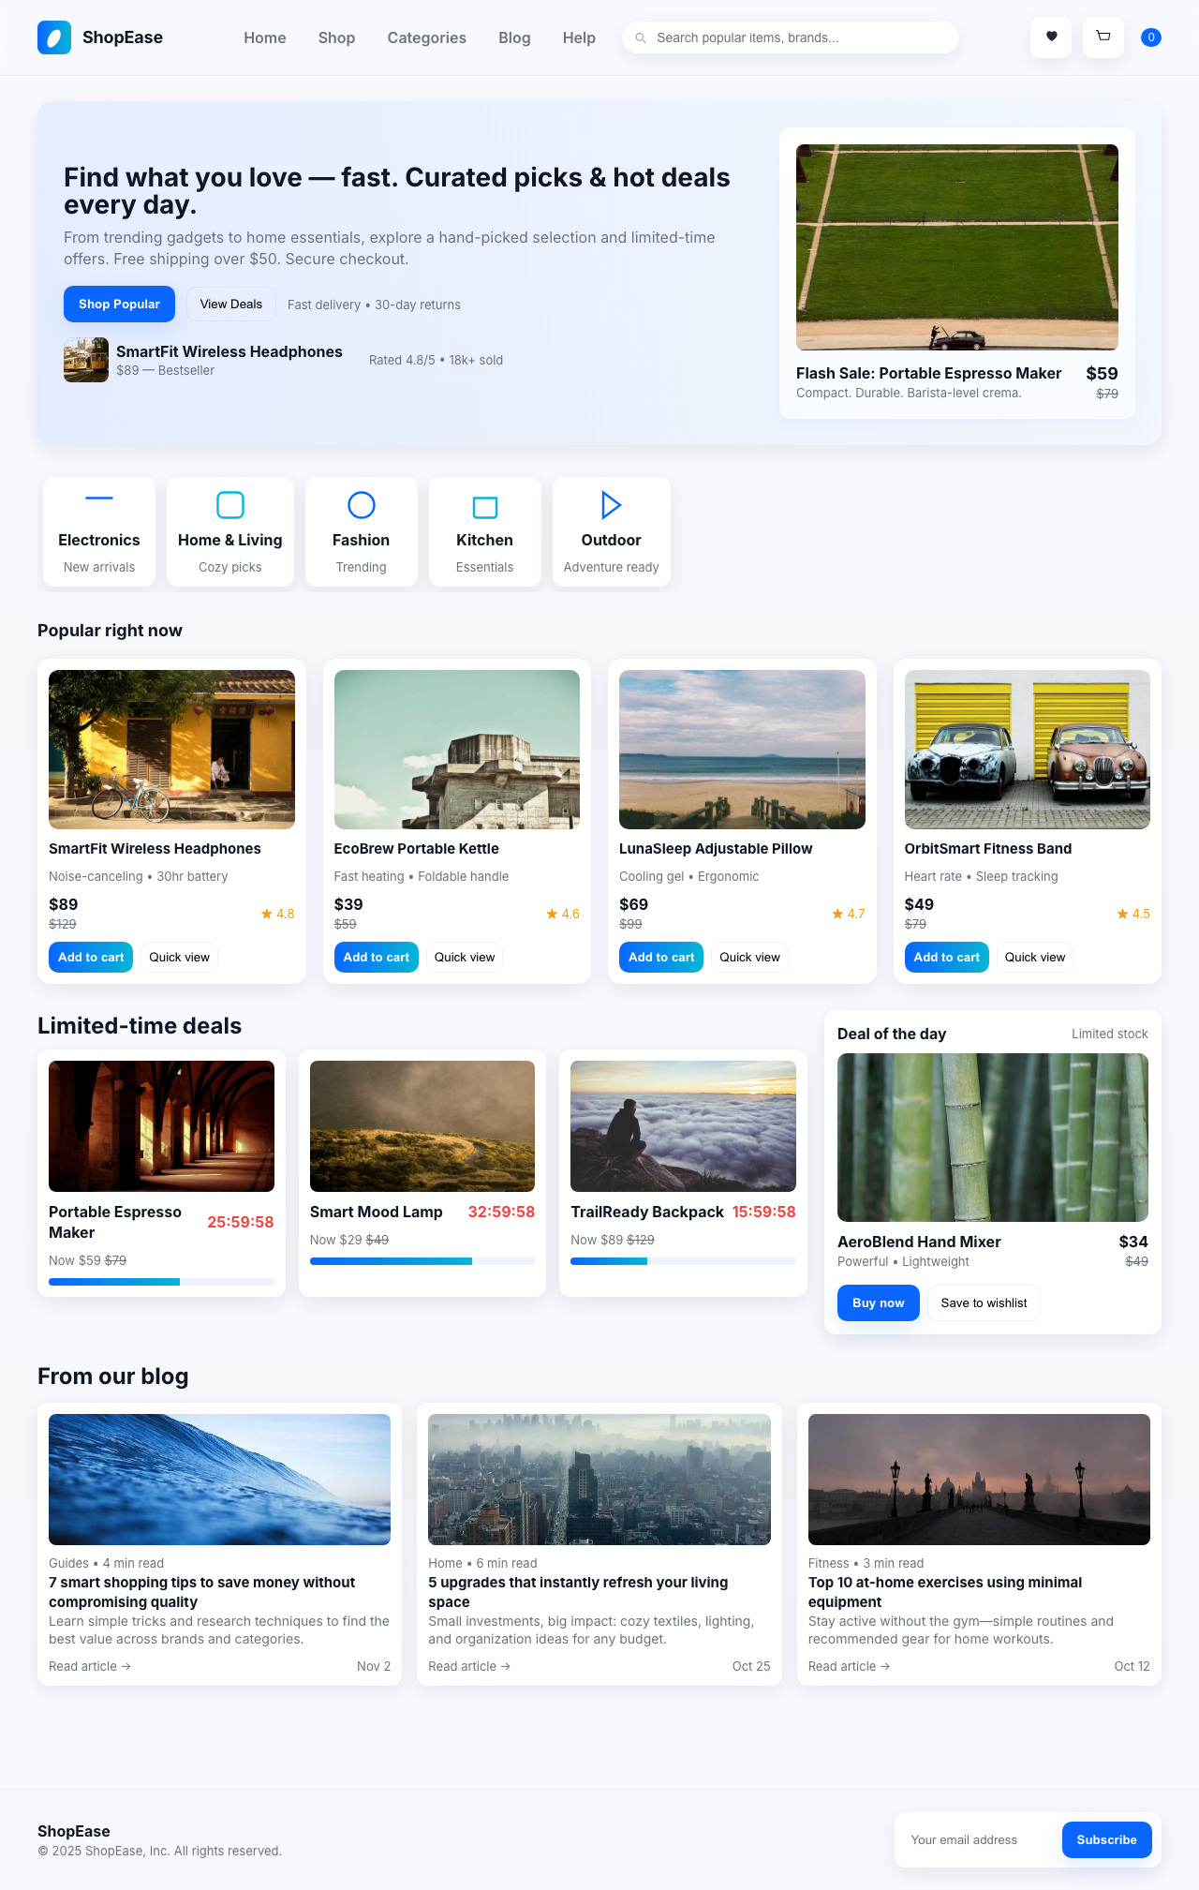1199x1890 pixels.
Task: Open the Help nav item
Action: point(579,37)
